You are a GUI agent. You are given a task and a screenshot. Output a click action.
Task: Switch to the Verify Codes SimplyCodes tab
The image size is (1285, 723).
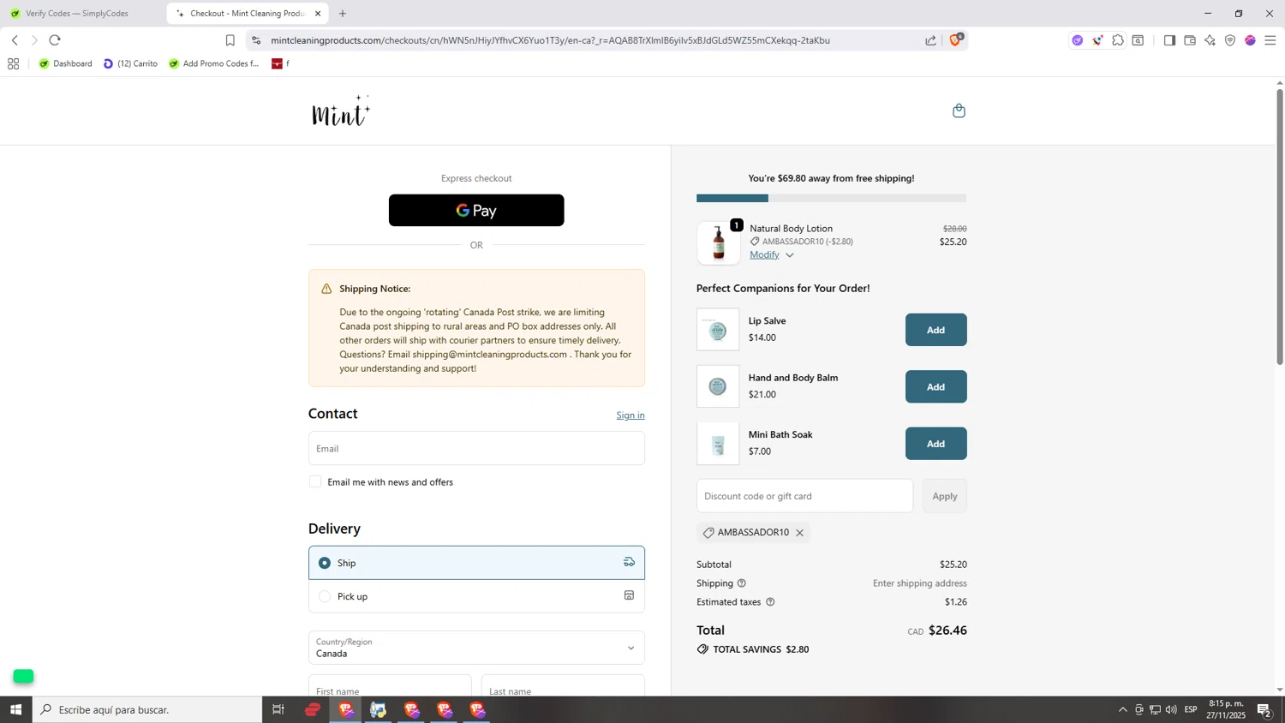77,14
